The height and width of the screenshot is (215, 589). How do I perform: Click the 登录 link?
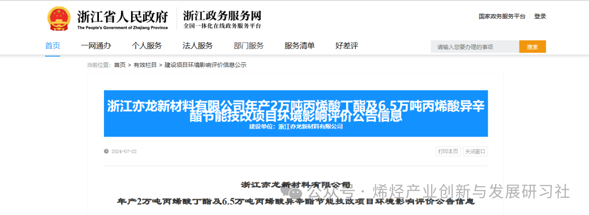(x=540, y=16)
